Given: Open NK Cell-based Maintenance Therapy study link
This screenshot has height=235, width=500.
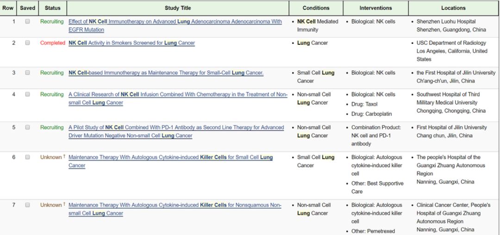Looking at the screenshot, I should pyautogui.click(x=166, y=73).
